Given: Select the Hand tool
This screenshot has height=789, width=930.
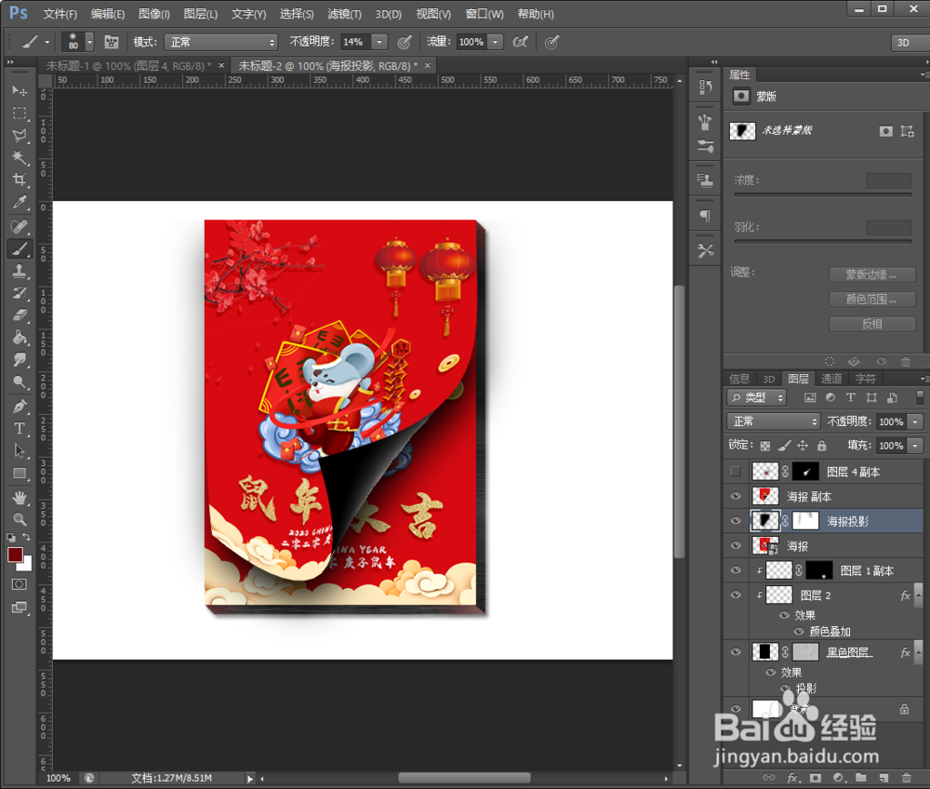Looking at the screenshot, I should (20, 497).
